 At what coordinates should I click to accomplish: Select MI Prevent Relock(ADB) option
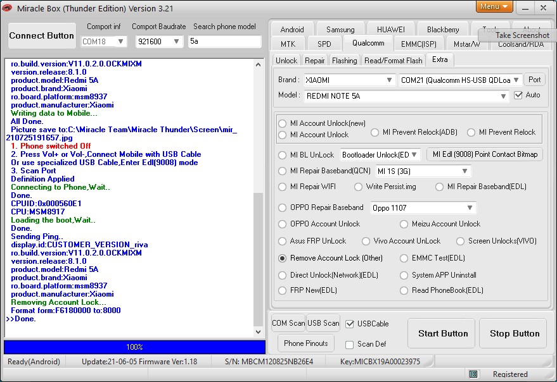tap(375, 132)
